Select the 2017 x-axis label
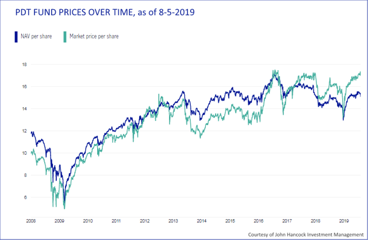368x240 pixels. 287,221
